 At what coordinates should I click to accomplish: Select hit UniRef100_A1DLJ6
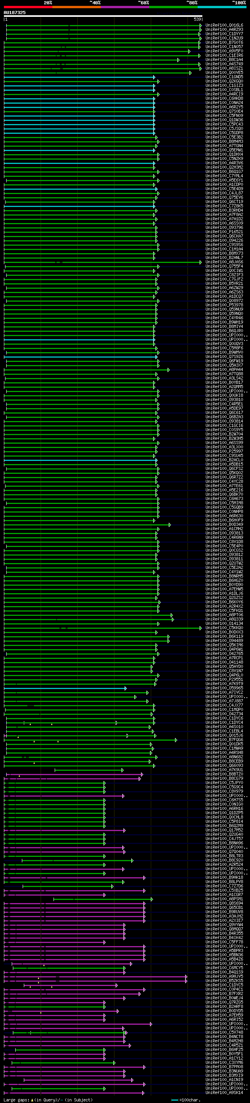(x=224, y=594)
